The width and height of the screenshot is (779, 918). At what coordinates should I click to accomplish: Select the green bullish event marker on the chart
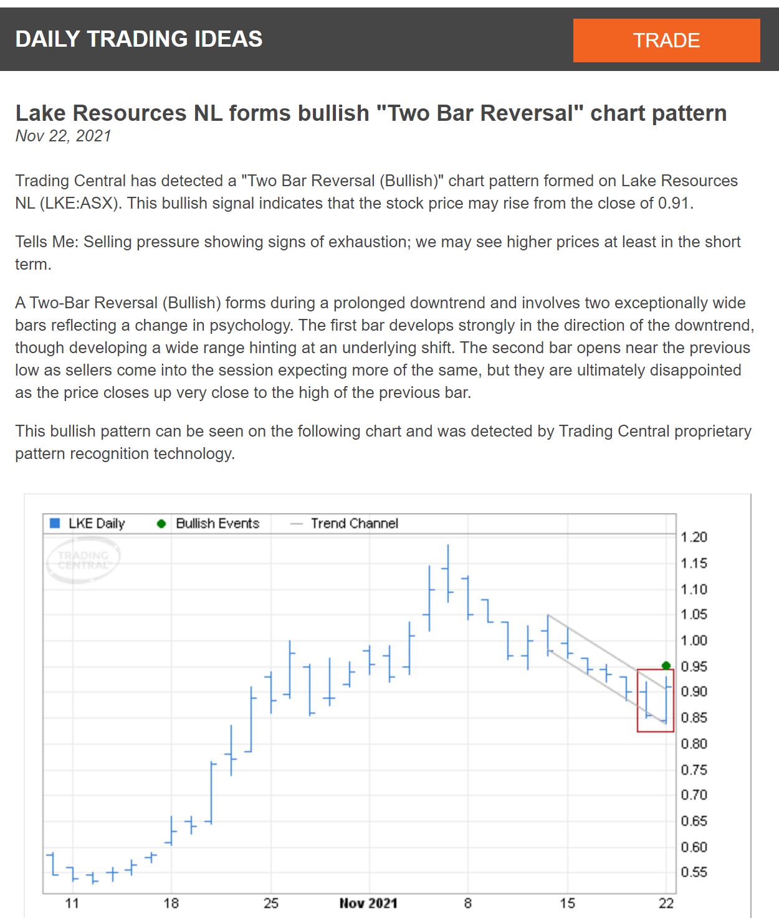[x=666, y=665]
